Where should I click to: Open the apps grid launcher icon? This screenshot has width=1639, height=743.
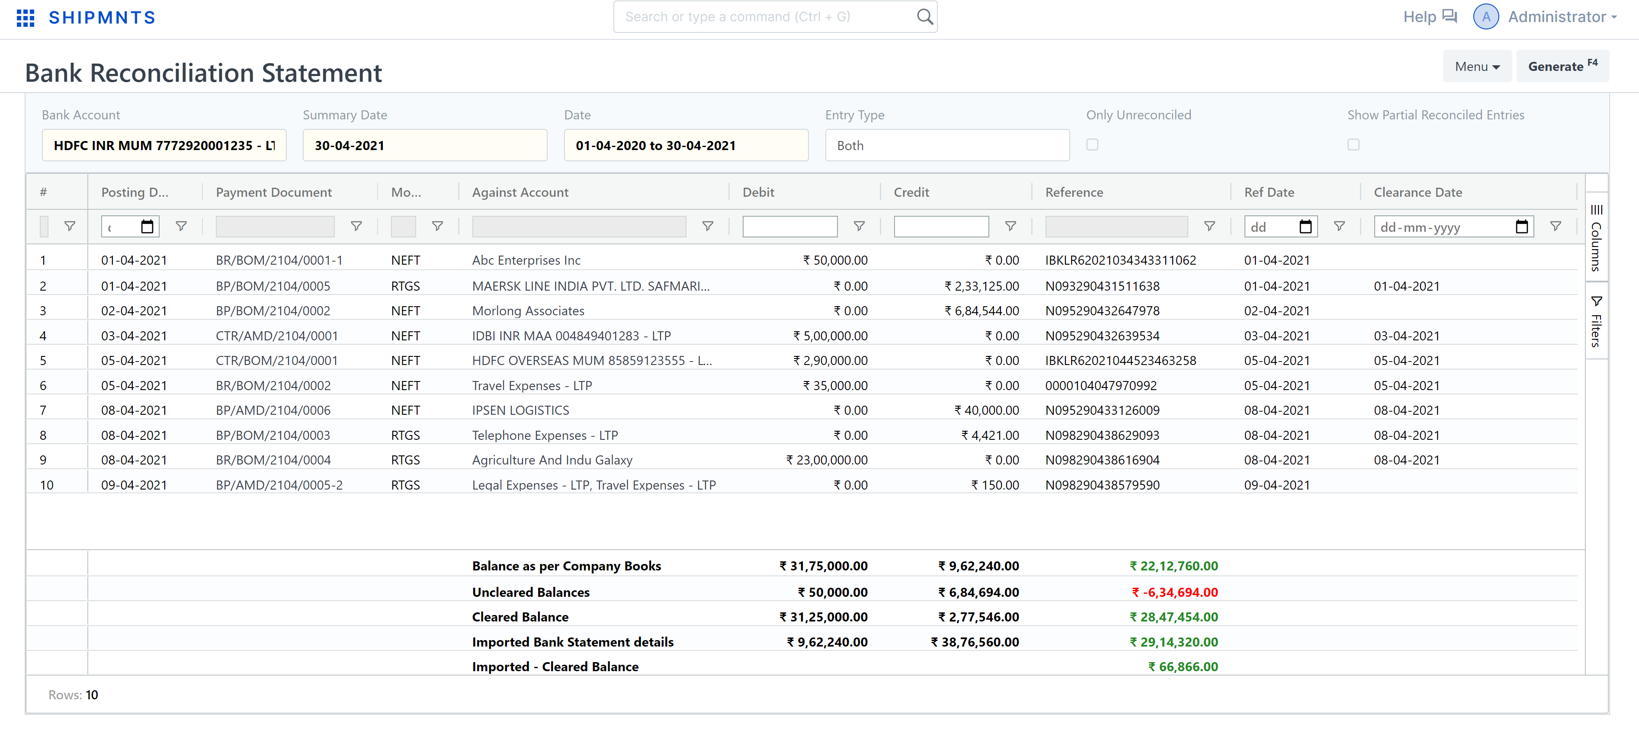26,18
